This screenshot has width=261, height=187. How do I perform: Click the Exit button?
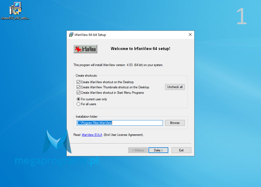click(x=181, y=150)
